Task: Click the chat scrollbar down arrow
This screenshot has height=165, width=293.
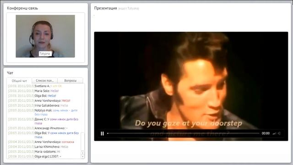Action: 82,157
